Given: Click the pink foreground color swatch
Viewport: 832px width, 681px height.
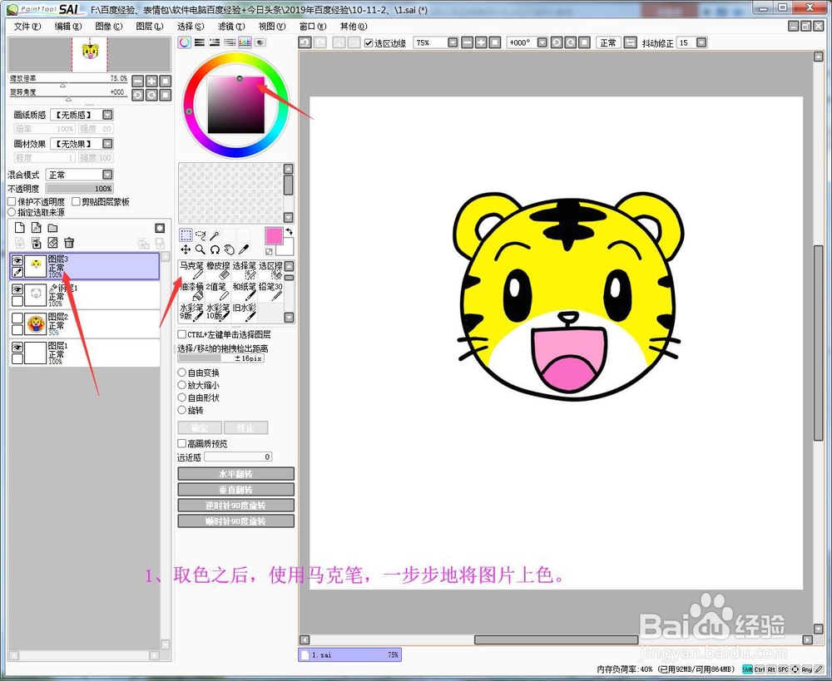Looking at the screenshot, I should (x=274, y=236).
